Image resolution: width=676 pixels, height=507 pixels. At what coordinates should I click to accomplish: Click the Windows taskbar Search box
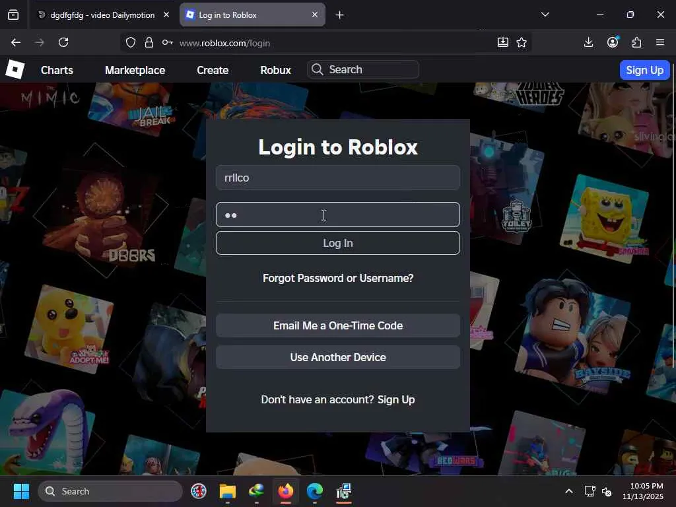click(x=110, y=491)
